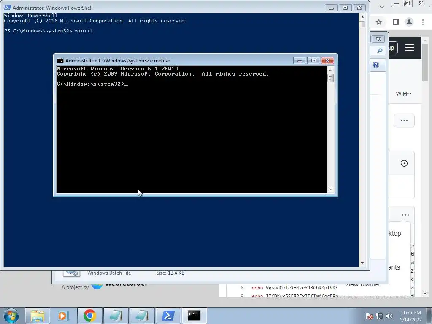This screenshot has width=432, height=324.
Task: Click the search magnifier in Explorer window
Action: coord(380,51)
